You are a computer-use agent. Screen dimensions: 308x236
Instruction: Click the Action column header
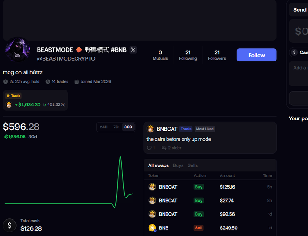point(200,175)
